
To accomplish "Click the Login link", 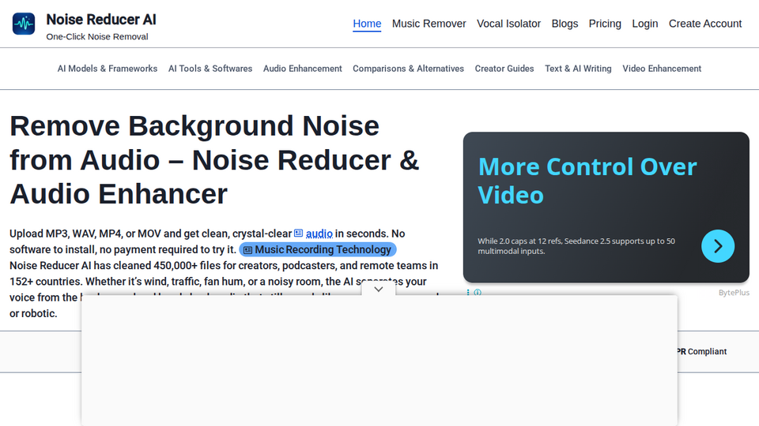I will (645, 24).
